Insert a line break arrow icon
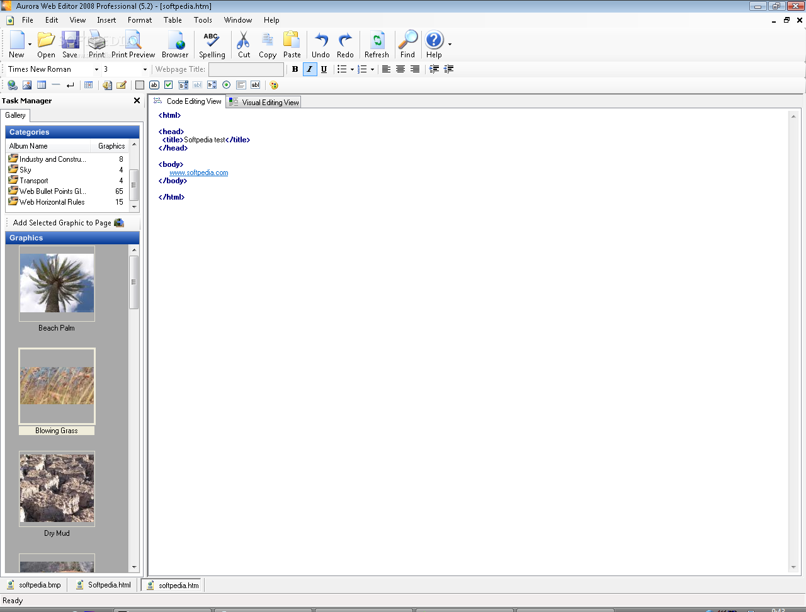This screenshot has width=806, height=612. pos(71,85)
